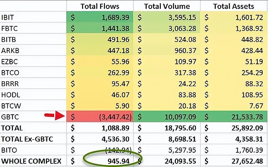Select TOTAL volume value 18,795.60

click(x=180, y=128)
